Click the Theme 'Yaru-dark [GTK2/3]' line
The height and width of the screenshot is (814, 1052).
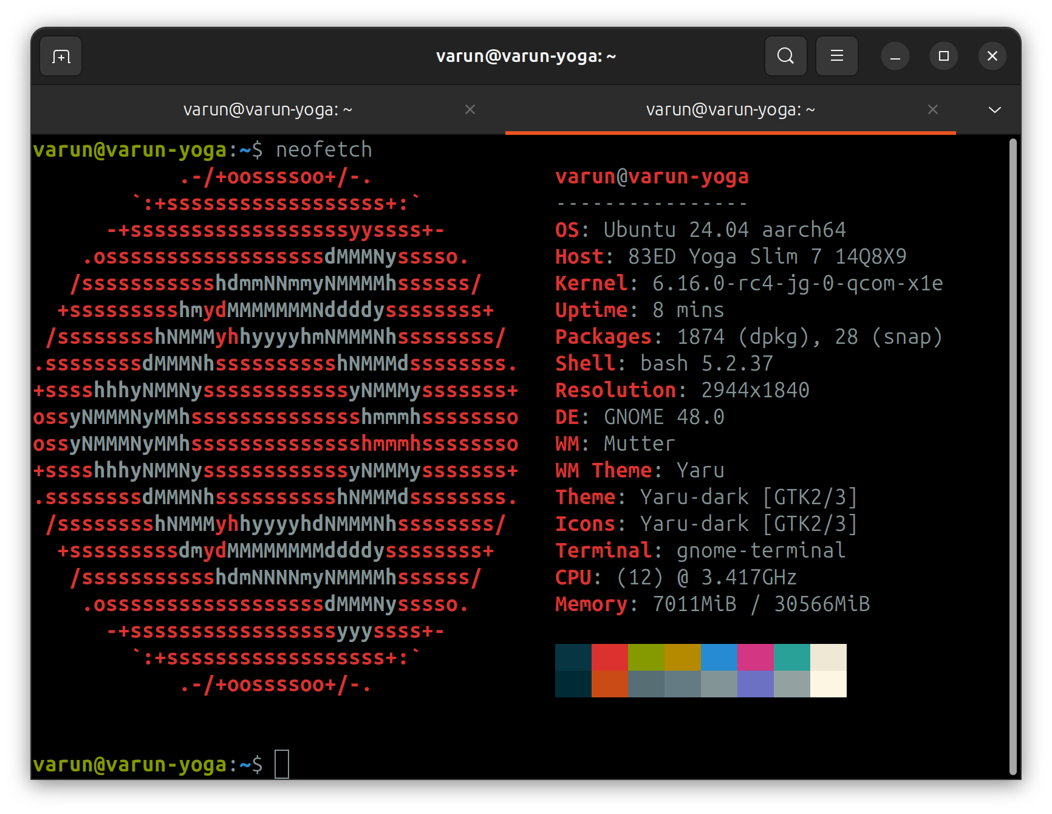coord(706,498)
